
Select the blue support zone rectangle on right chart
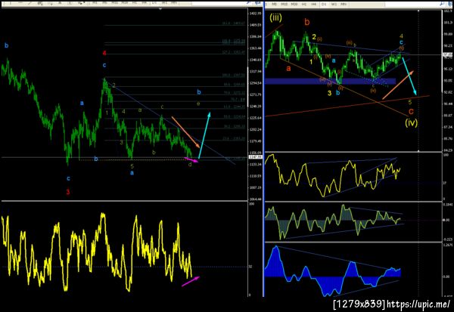coord(331,82)
